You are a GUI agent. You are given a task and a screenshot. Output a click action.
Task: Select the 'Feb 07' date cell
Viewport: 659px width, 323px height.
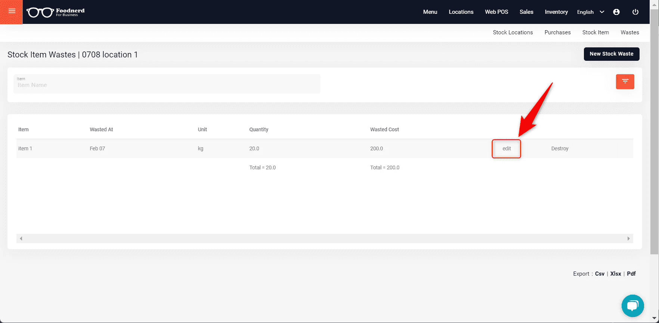point(97,148)
